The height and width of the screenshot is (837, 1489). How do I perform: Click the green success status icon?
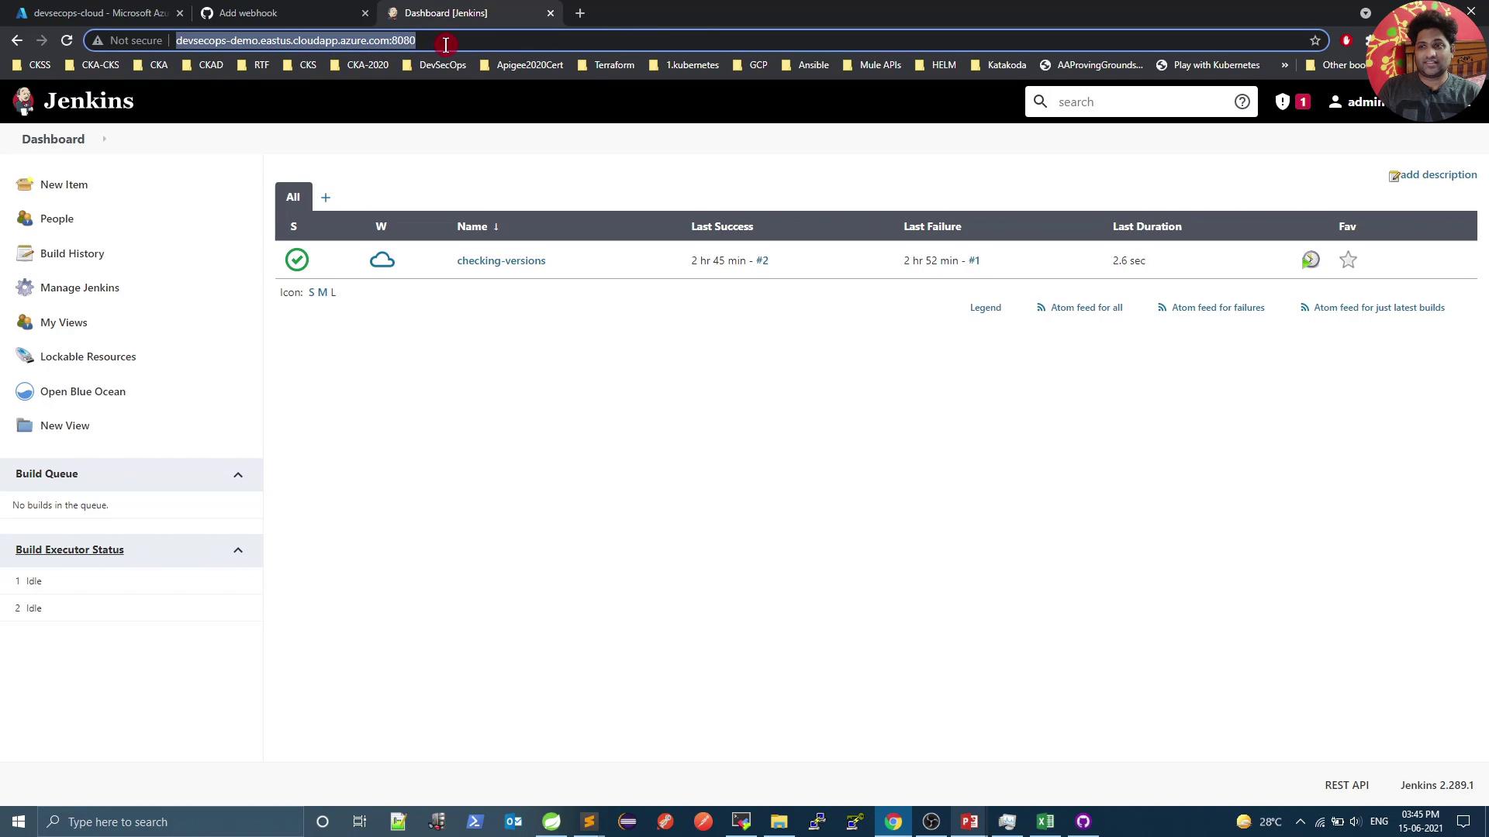[297, 260]
